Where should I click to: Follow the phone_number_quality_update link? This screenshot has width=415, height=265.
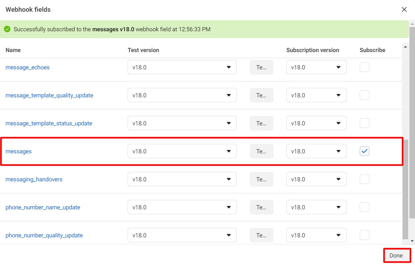pyautogui.click(x=44, y=235)
